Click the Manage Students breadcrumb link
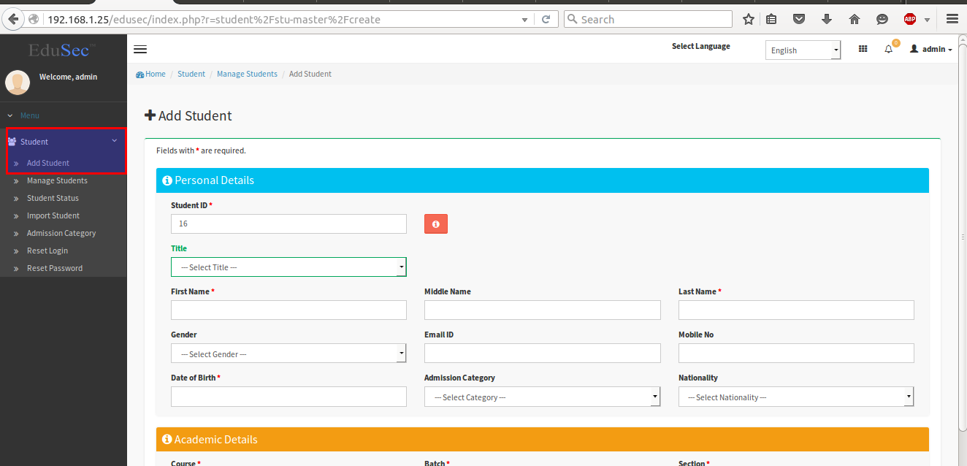This screenshot has width=967, height=466. pyautogui.click(x=247, y=74)
